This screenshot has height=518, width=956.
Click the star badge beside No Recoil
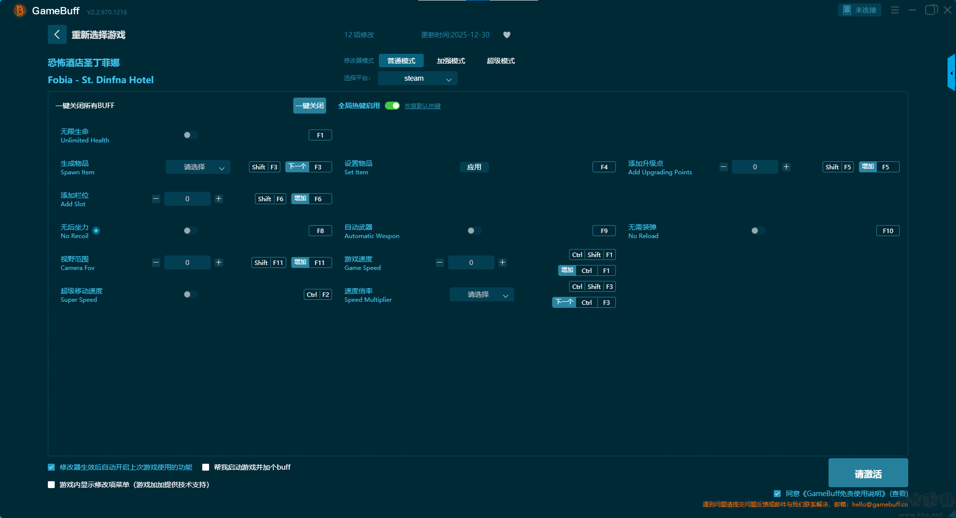coord(96,231)
